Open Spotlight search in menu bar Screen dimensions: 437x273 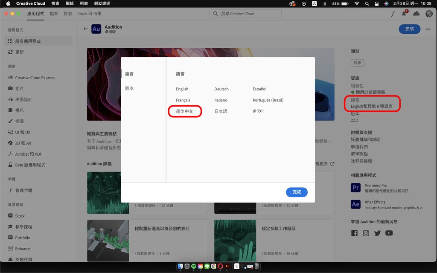(x=367, y=3)
